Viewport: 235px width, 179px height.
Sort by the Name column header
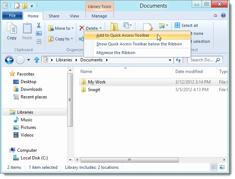86,72
